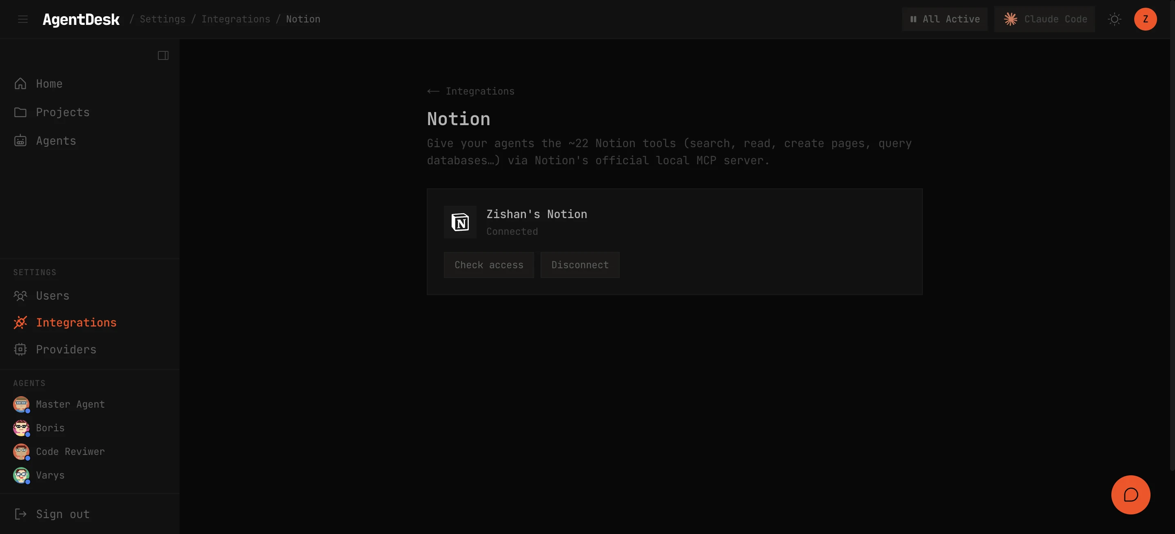The width and height of the screenshot is (1175, 534).
Task: Click the Connected status text
Action: click(512, 232)
